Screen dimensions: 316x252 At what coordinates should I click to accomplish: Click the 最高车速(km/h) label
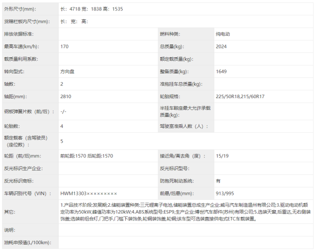pyautogui.click(x=22, y=46)
